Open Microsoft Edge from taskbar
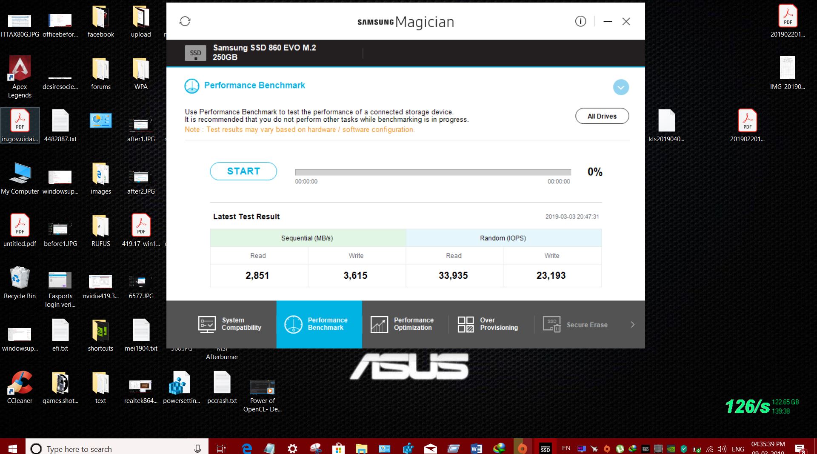 (247, 448)
